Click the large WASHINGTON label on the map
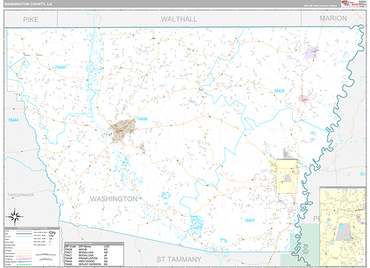Viewport: 370px width, 268px height. (x=113, y=199)
